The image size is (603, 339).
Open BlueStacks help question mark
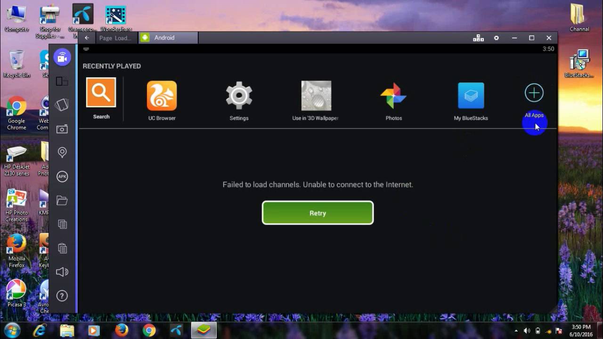(x=62, y=296)
